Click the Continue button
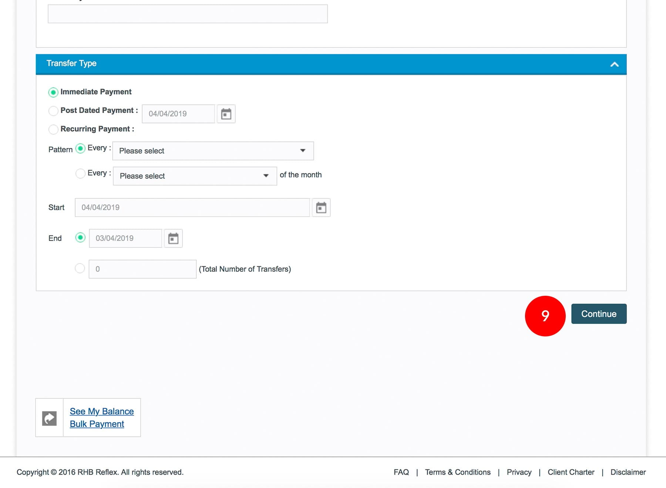Viewport: 666px width, 488px height. coord(599,314)
